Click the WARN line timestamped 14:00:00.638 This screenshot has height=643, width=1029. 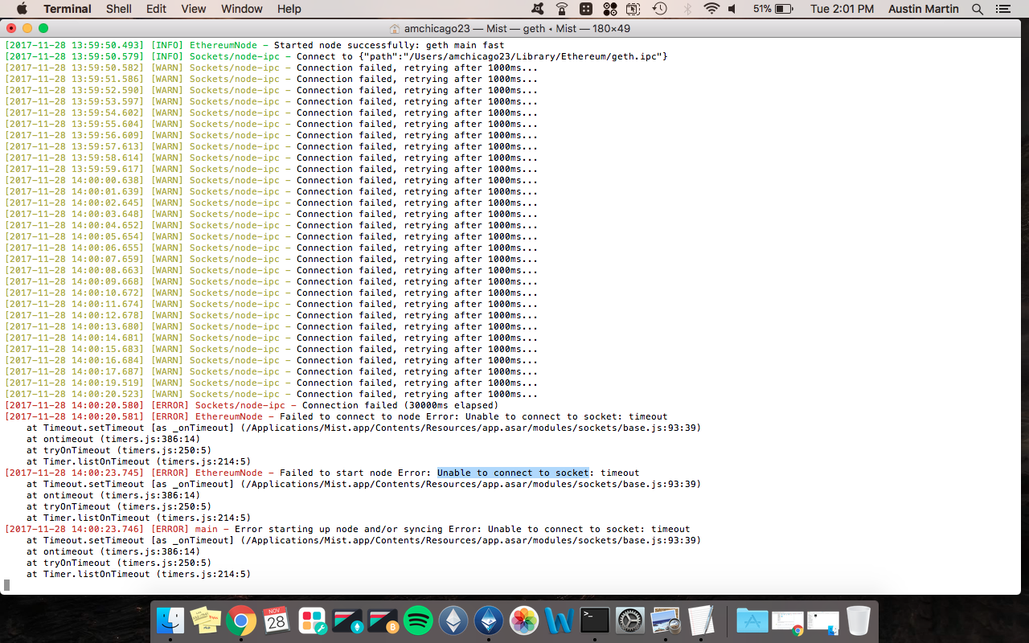point(272,180)
